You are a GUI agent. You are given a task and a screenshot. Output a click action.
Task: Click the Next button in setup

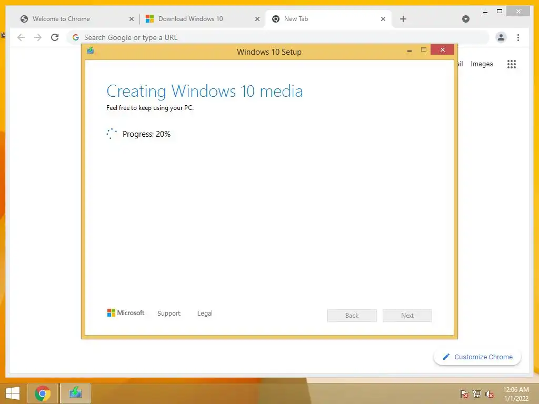[407, 316]
